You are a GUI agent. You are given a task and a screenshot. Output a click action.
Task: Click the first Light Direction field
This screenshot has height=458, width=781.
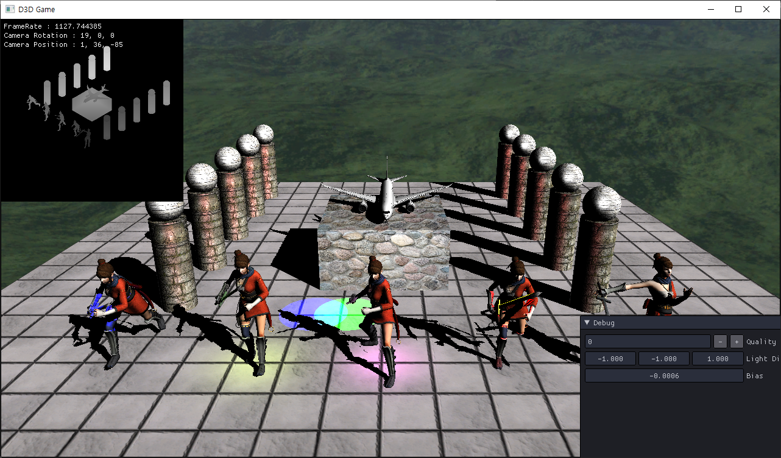(x=610, y=359)
